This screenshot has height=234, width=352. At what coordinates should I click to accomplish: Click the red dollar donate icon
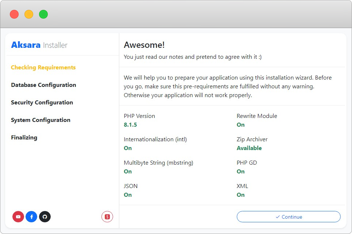pos(107,217)
